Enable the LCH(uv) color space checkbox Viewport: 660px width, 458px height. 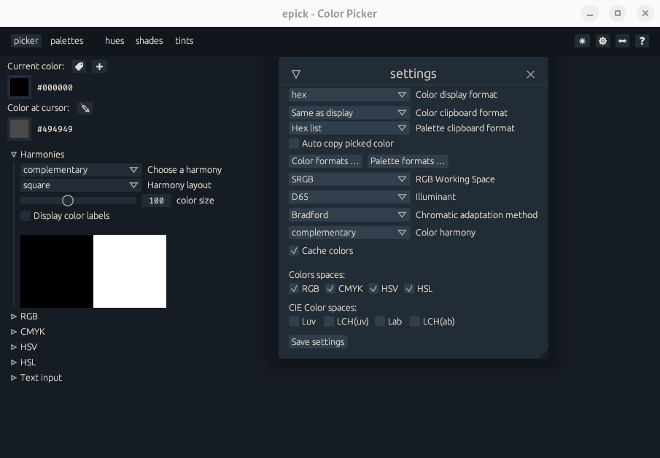coord(329,322)
